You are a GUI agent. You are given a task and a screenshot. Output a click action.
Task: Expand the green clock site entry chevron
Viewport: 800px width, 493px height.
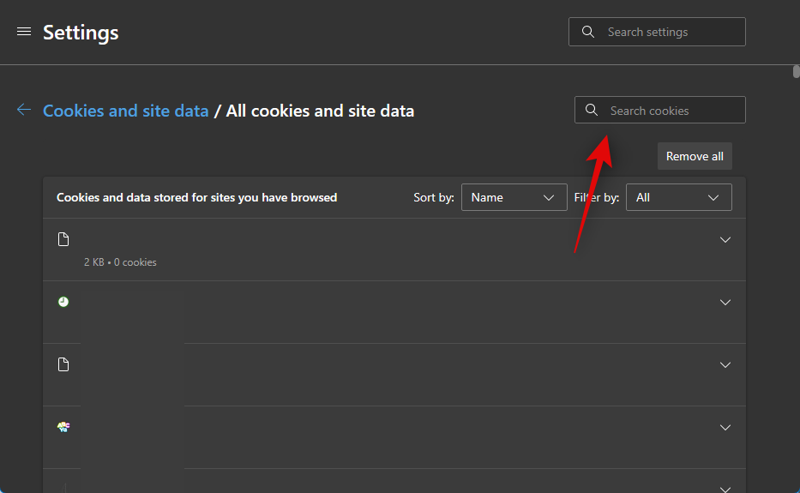click(x=725, y=303)
